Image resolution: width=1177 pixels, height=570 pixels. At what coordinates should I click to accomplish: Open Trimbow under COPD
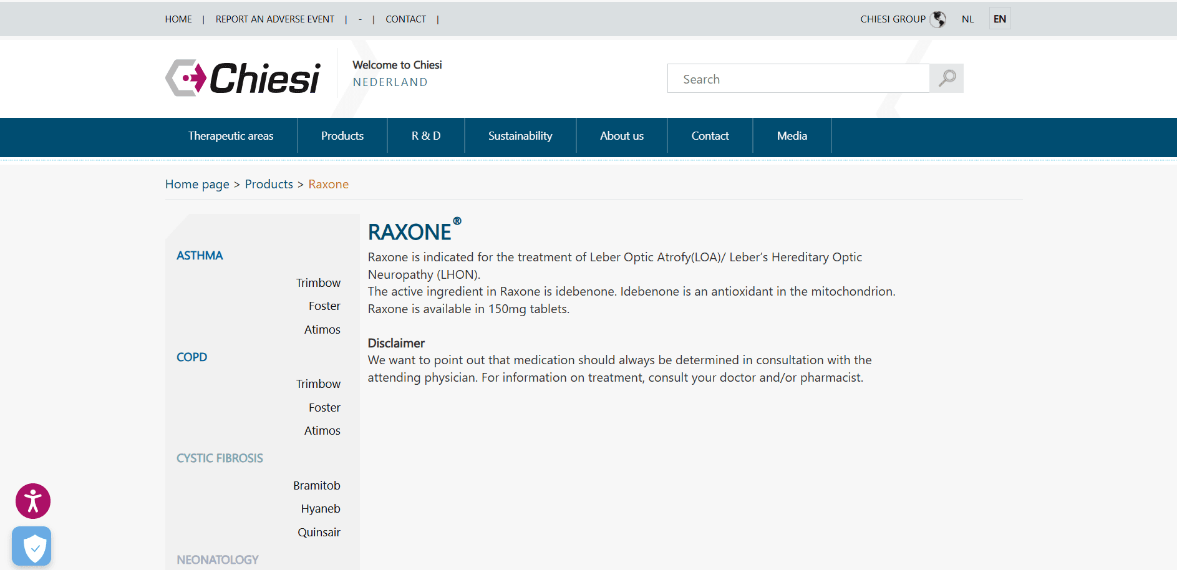pyautogui.click(x=318, y=384)
